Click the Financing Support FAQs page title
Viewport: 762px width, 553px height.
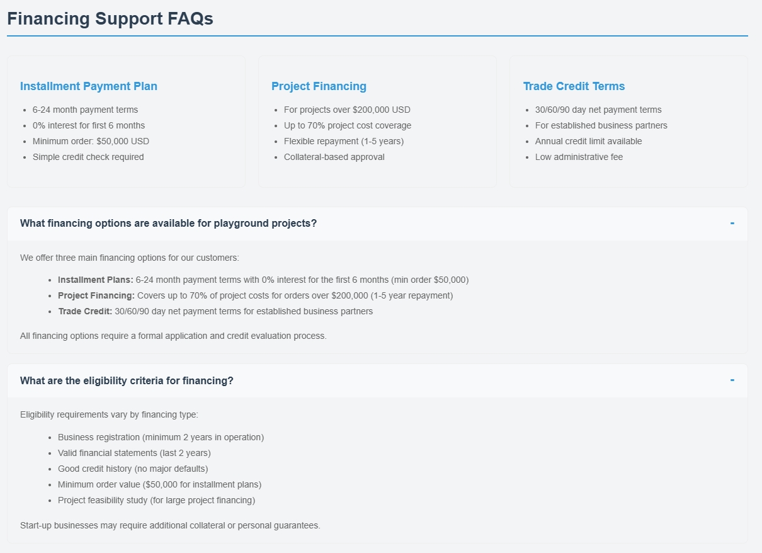(x=110, y=19)
